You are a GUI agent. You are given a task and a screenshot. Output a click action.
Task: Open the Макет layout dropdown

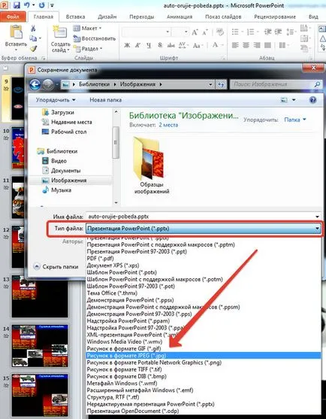click(x=87, y=29)
